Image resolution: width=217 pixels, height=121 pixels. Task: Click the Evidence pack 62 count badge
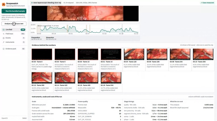[x=23, y=49]
